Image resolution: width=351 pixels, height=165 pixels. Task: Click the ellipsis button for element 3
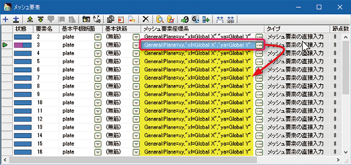click(x=259, y=45)
